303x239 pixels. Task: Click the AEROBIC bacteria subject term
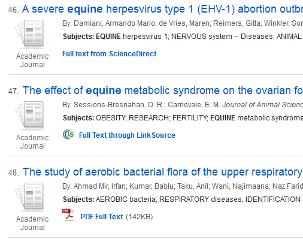pos(126,199)
